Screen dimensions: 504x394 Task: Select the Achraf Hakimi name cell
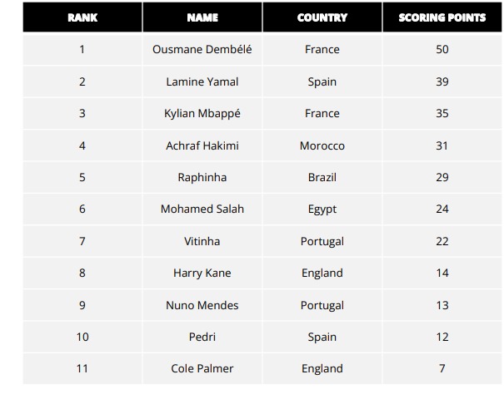coord(202,145)
